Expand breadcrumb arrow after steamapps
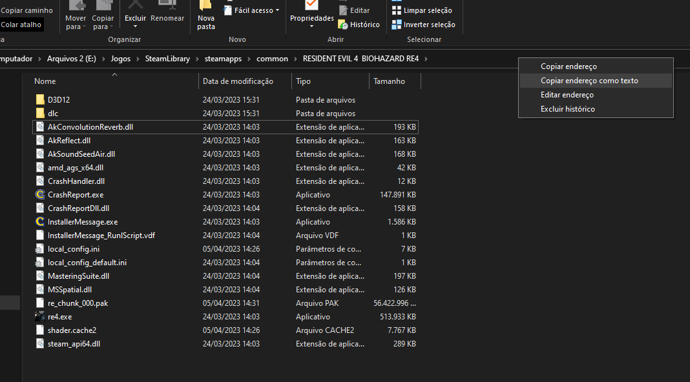This screenshot has height=382, width=690. point(249,59)
